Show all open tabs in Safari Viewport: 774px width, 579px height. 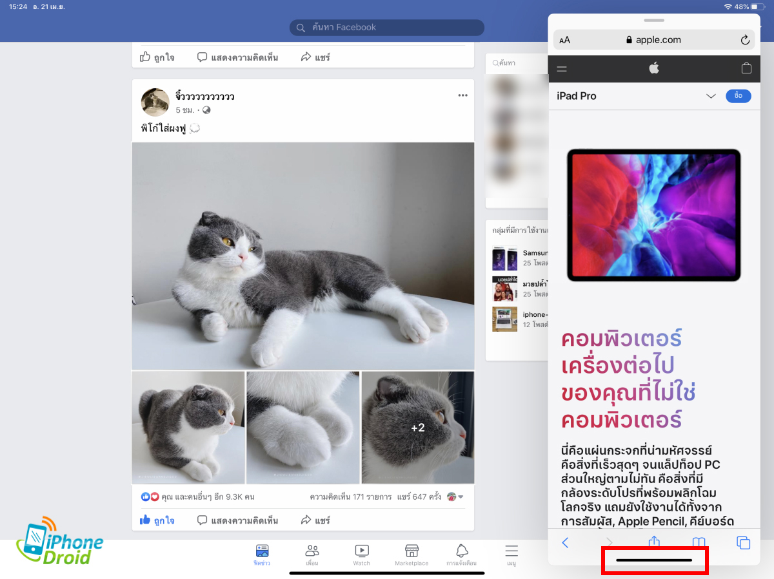click(743, 543)
